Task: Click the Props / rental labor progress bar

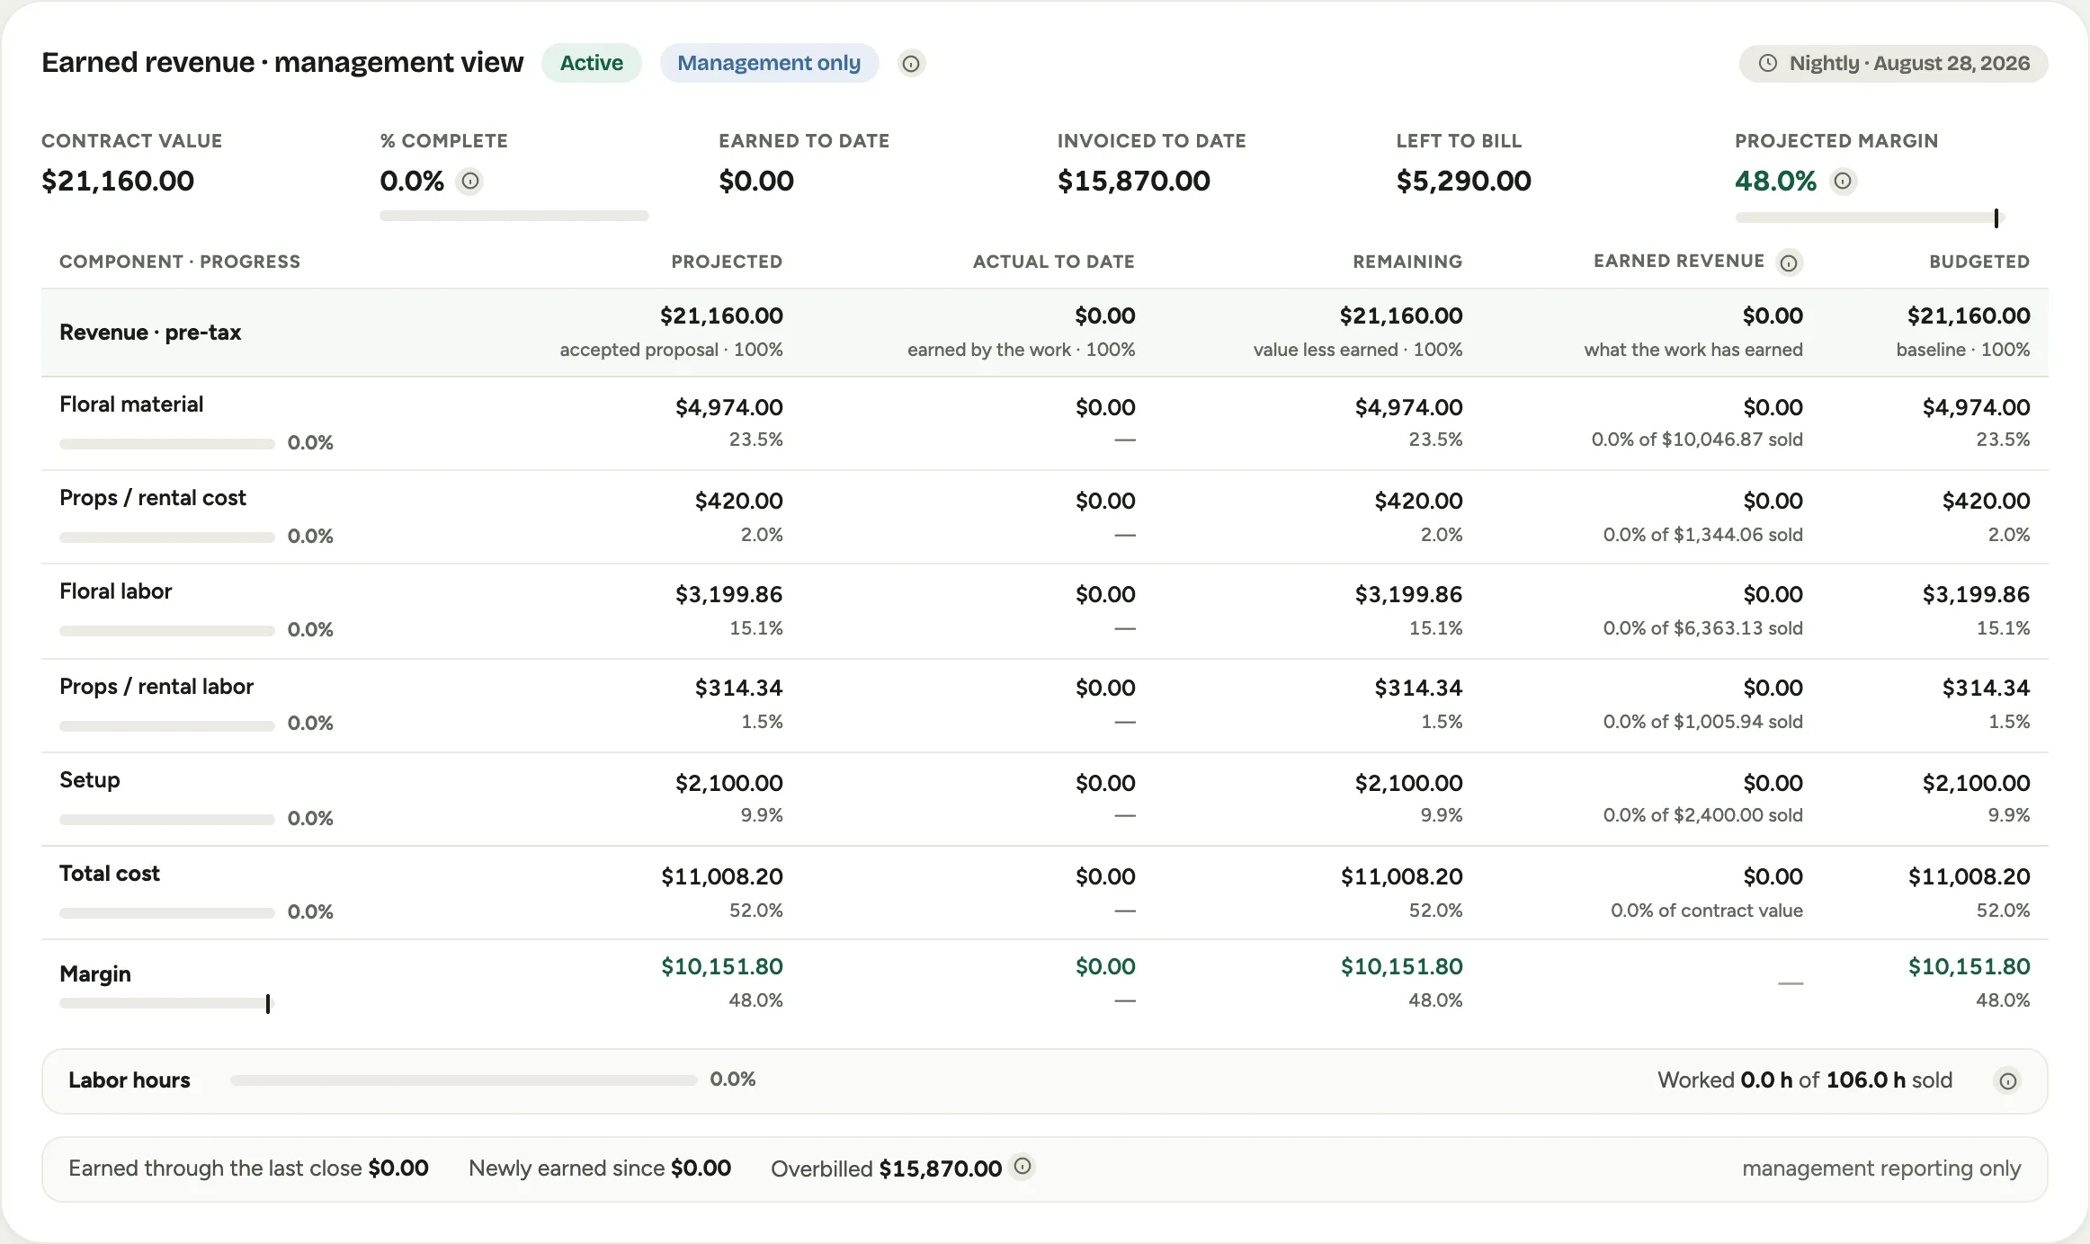Action: (166, 725)
